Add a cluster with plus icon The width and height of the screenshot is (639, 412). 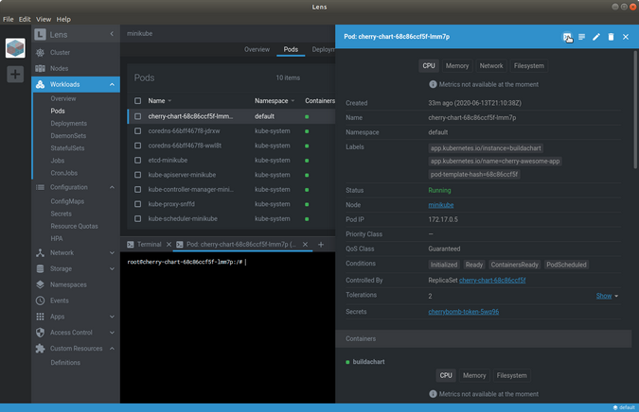pos(15,75)
